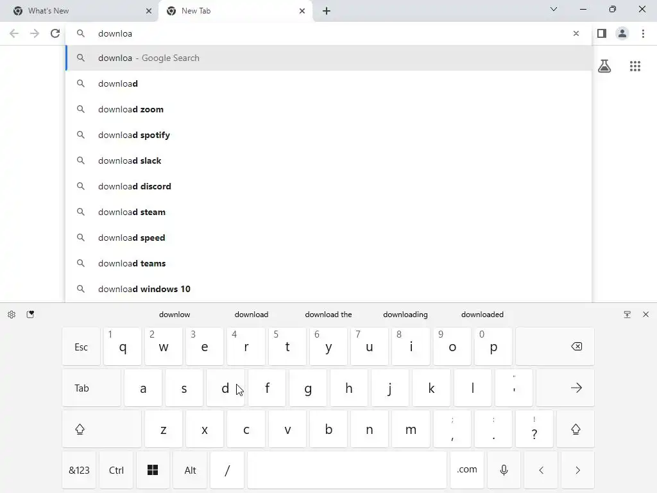The image size is (657, 493).
Task: Choose keyboard suggestion 'downloading'
Action: click(405, 315)
